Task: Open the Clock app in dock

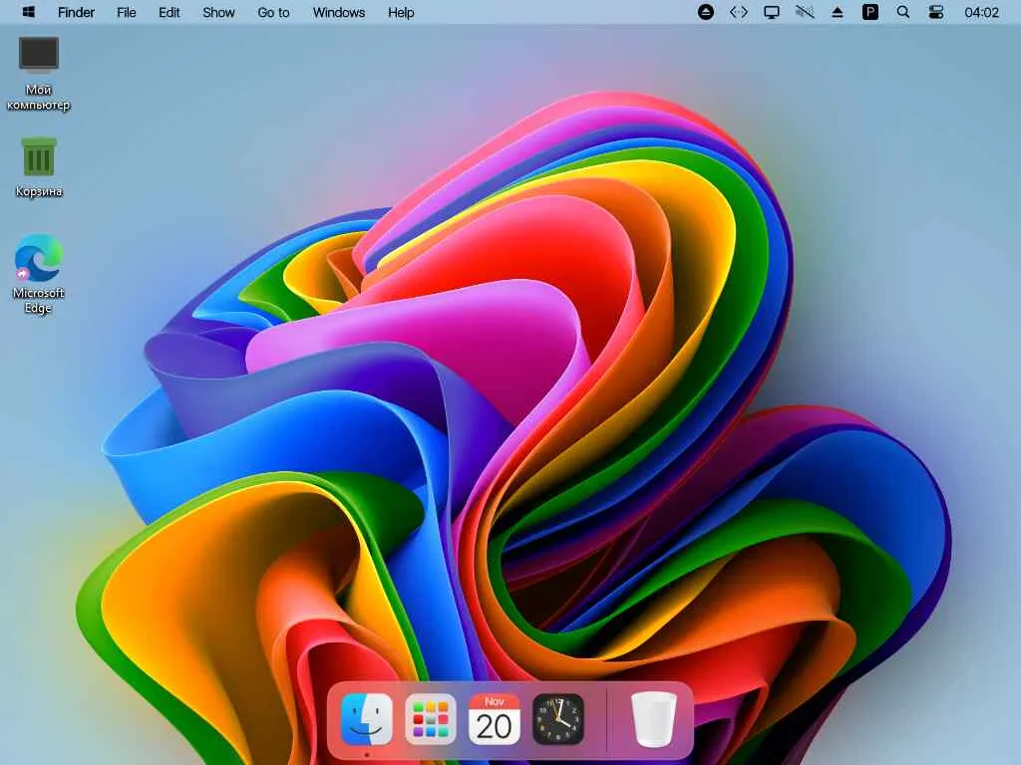Action: [x=558, y=719]
